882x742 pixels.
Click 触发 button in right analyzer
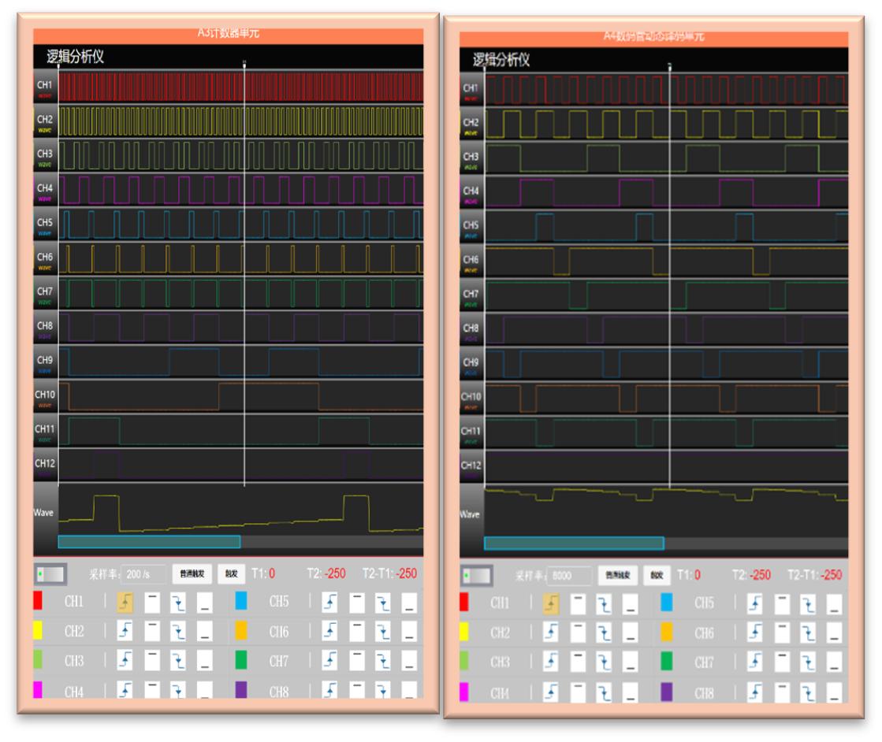(656, 576)
